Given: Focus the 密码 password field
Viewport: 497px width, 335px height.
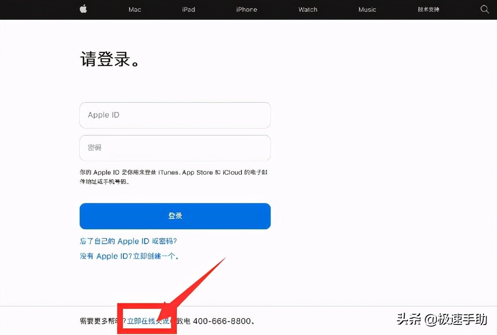Looking at the screenshot, I should [175, 148].
